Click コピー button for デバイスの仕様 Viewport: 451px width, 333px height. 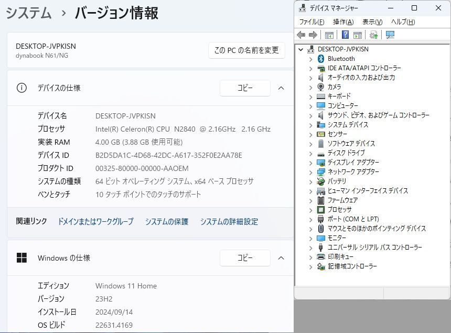(x=245, y=88)
